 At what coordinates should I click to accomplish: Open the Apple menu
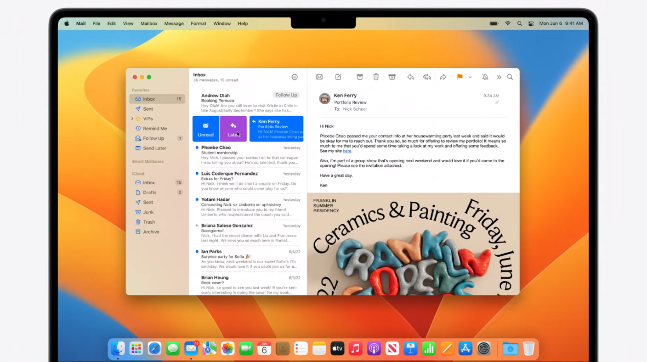click(x=67, y=23)
